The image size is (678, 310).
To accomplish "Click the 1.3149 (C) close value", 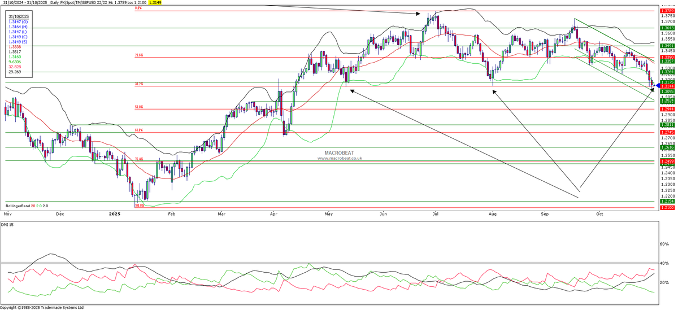I will coord(18,37).
